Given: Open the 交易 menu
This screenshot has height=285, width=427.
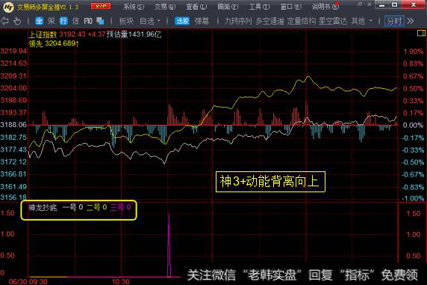Looking at the screenshot, I should tap(165, 7).
